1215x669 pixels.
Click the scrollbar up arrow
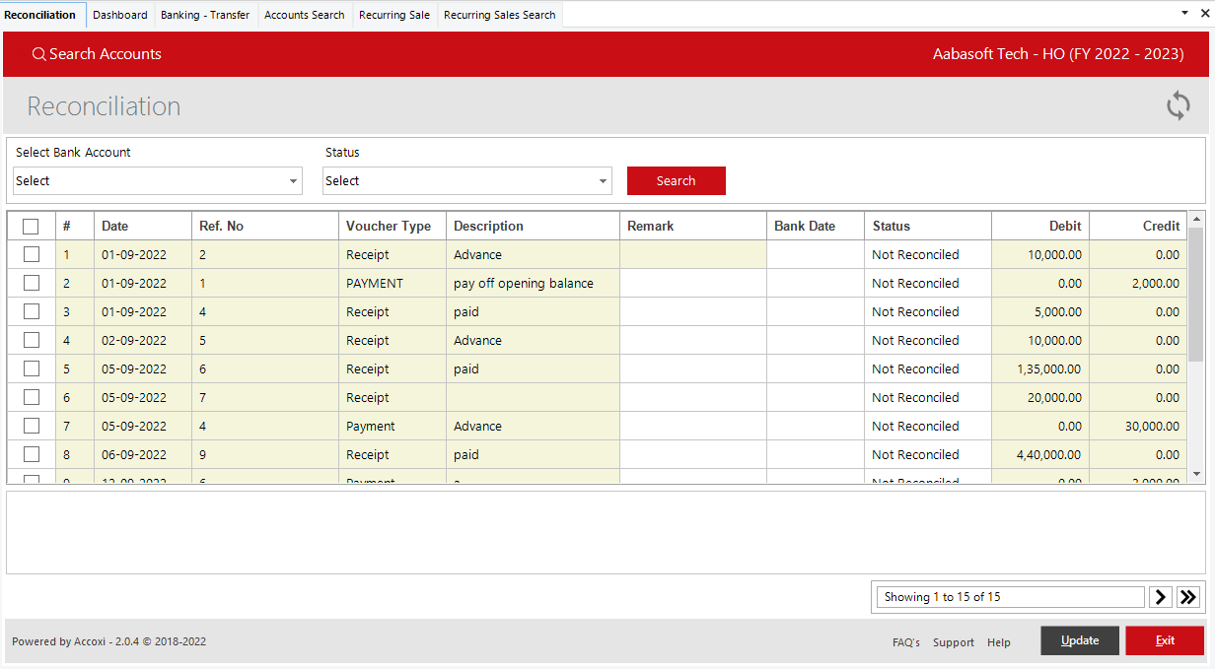point(1196,219)
